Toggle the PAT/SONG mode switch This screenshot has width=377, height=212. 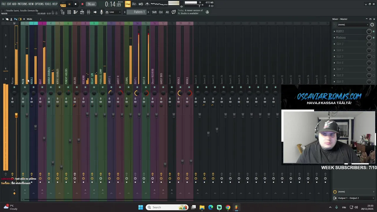tap(63, 4)
